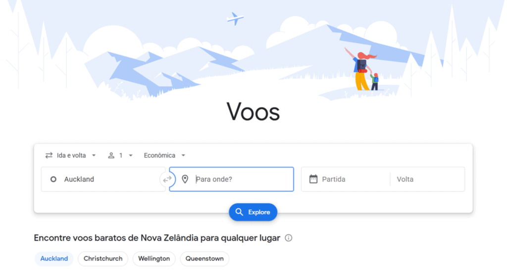This screenshot has width=507, height=272.
Task: Open the Volta return date field
Action: 427,179
